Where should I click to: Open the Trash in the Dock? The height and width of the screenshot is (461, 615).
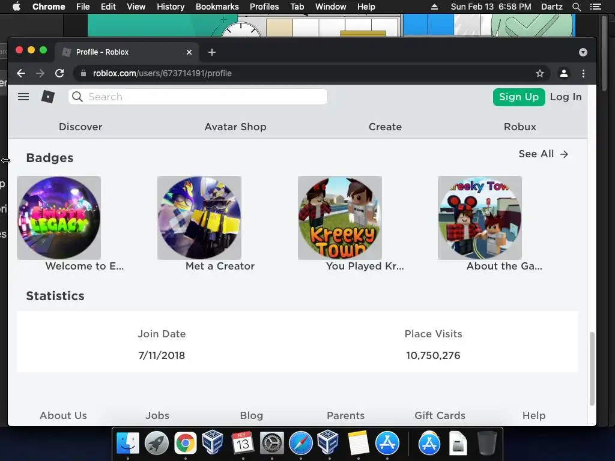pos(486,443)
